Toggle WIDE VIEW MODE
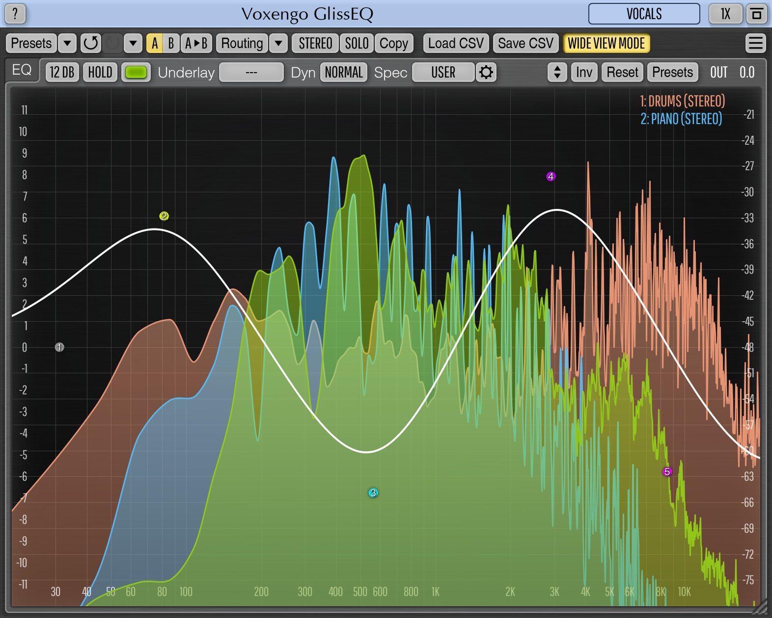Image resolution: width=772 pixels, height=618 pixels. click(x=607, y=43)
